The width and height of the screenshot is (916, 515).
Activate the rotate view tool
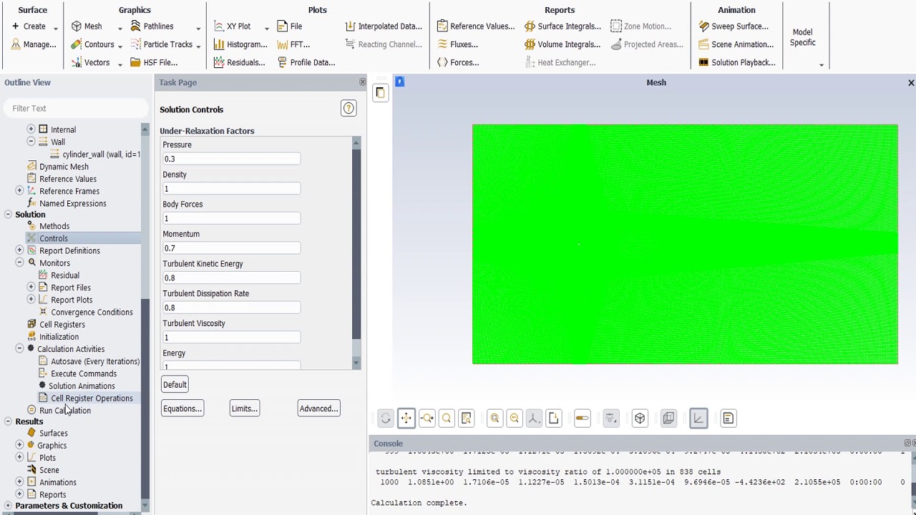[386, 418]
